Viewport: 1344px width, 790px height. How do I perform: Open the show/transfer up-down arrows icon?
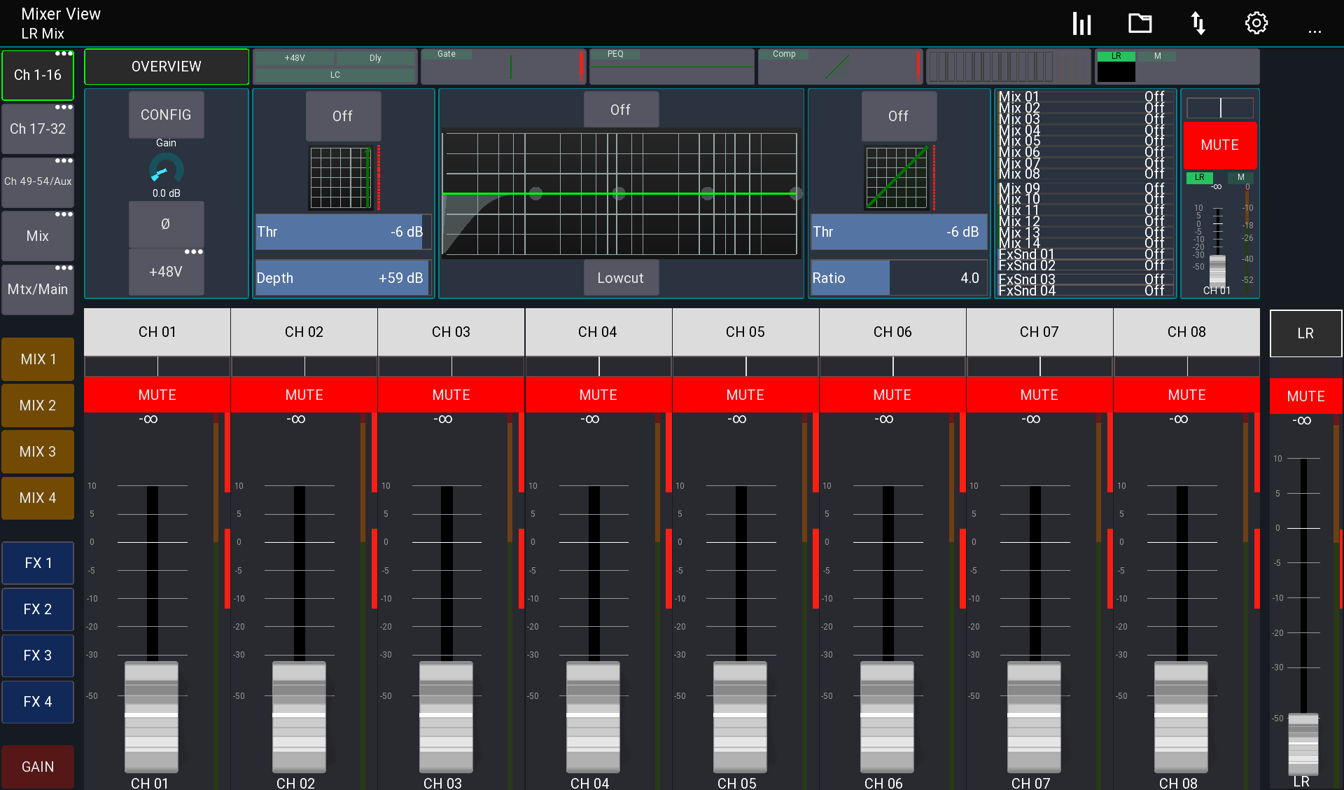pyautogui.click(x=1198, y=22)
